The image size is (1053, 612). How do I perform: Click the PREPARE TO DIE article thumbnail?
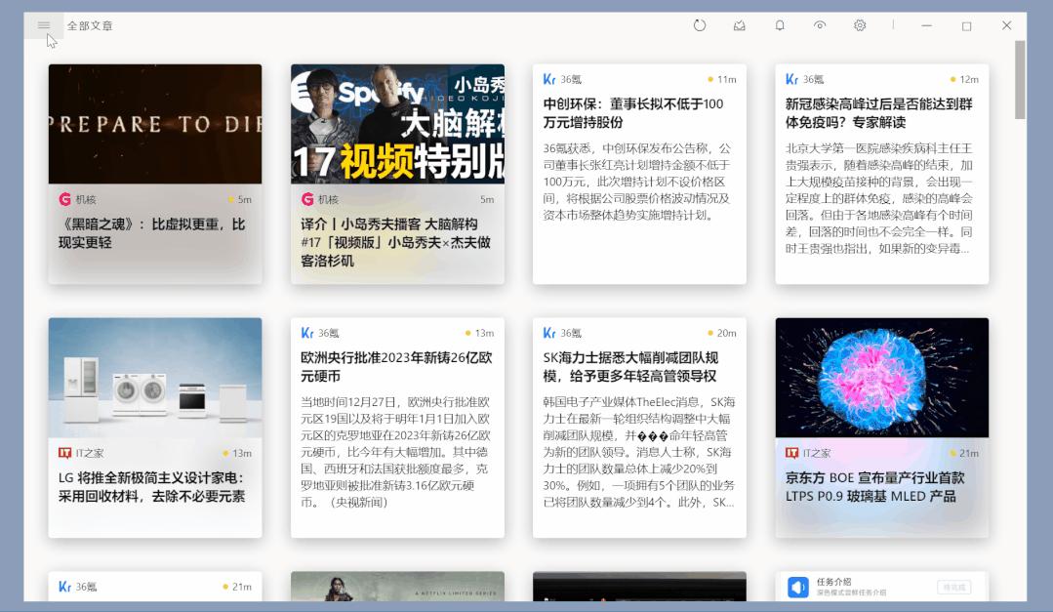tap(154, 125)
